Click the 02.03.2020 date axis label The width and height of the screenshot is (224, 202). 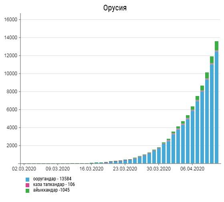pos(24,169)
